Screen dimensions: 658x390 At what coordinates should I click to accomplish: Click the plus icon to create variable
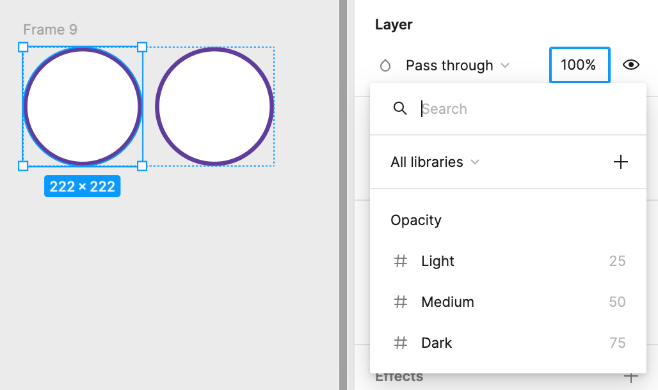[x=621, y=162]
